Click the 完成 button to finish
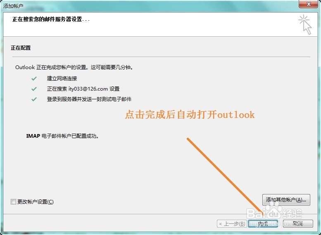 [263, 223]
